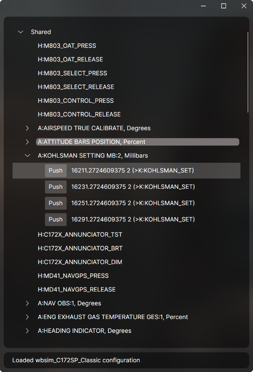Select H:M803_CONTROL_RELEASE event

(x=79, y=114)
